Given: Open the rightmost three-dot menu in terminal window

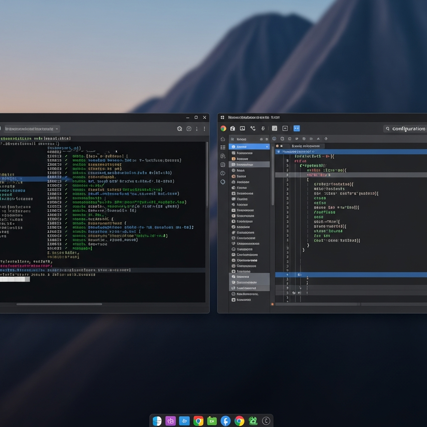Looking at the screenshot, I should point(204,129).
